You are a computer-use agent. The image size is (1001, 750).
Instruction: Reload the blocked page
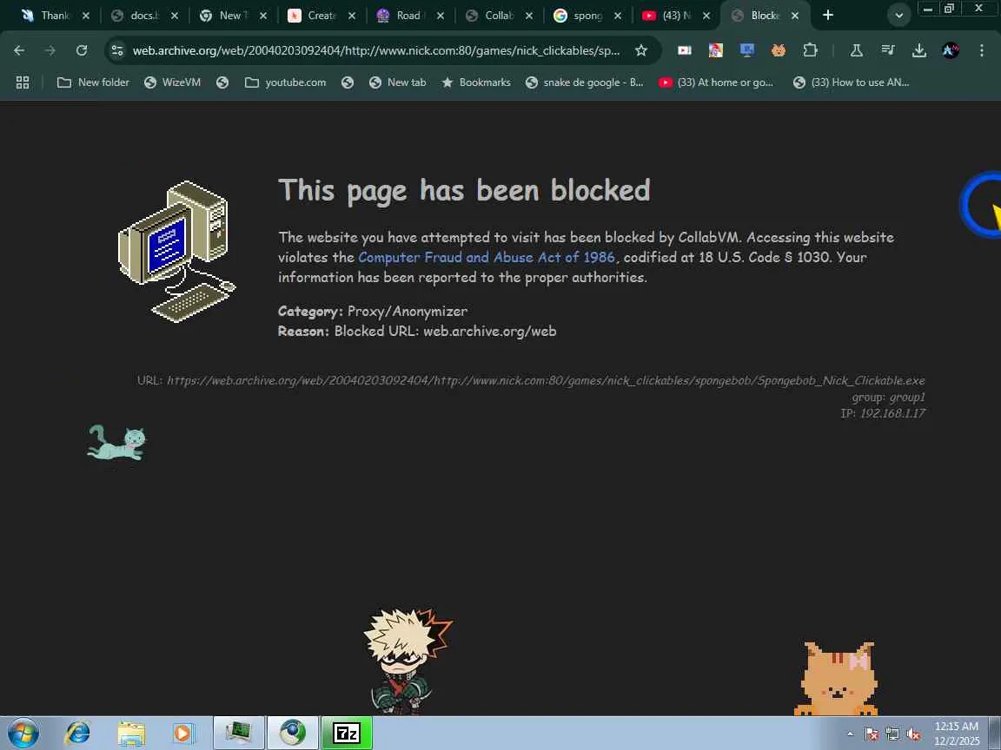(81, 50)
